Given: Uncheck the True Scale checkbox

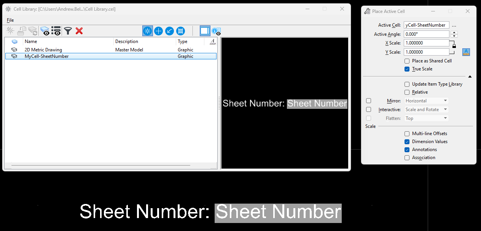Looking at the screenshot, I should [407, 69].
